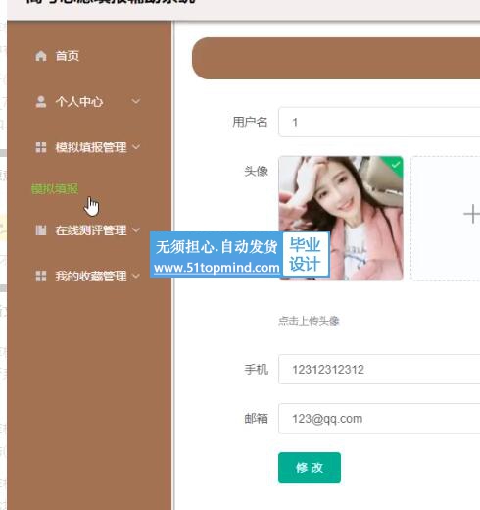The width and height of the screenshot is (480, 510).
Task: Click the grid icon beside 我的收藏管理
Action: tap(41, 276)
